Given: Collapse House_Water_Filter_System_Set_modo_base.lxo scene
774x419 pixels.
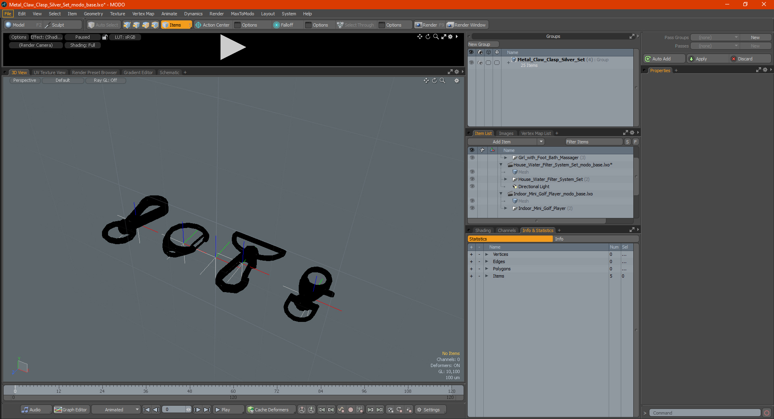Looking at the screenshot, I should point(501,165).
